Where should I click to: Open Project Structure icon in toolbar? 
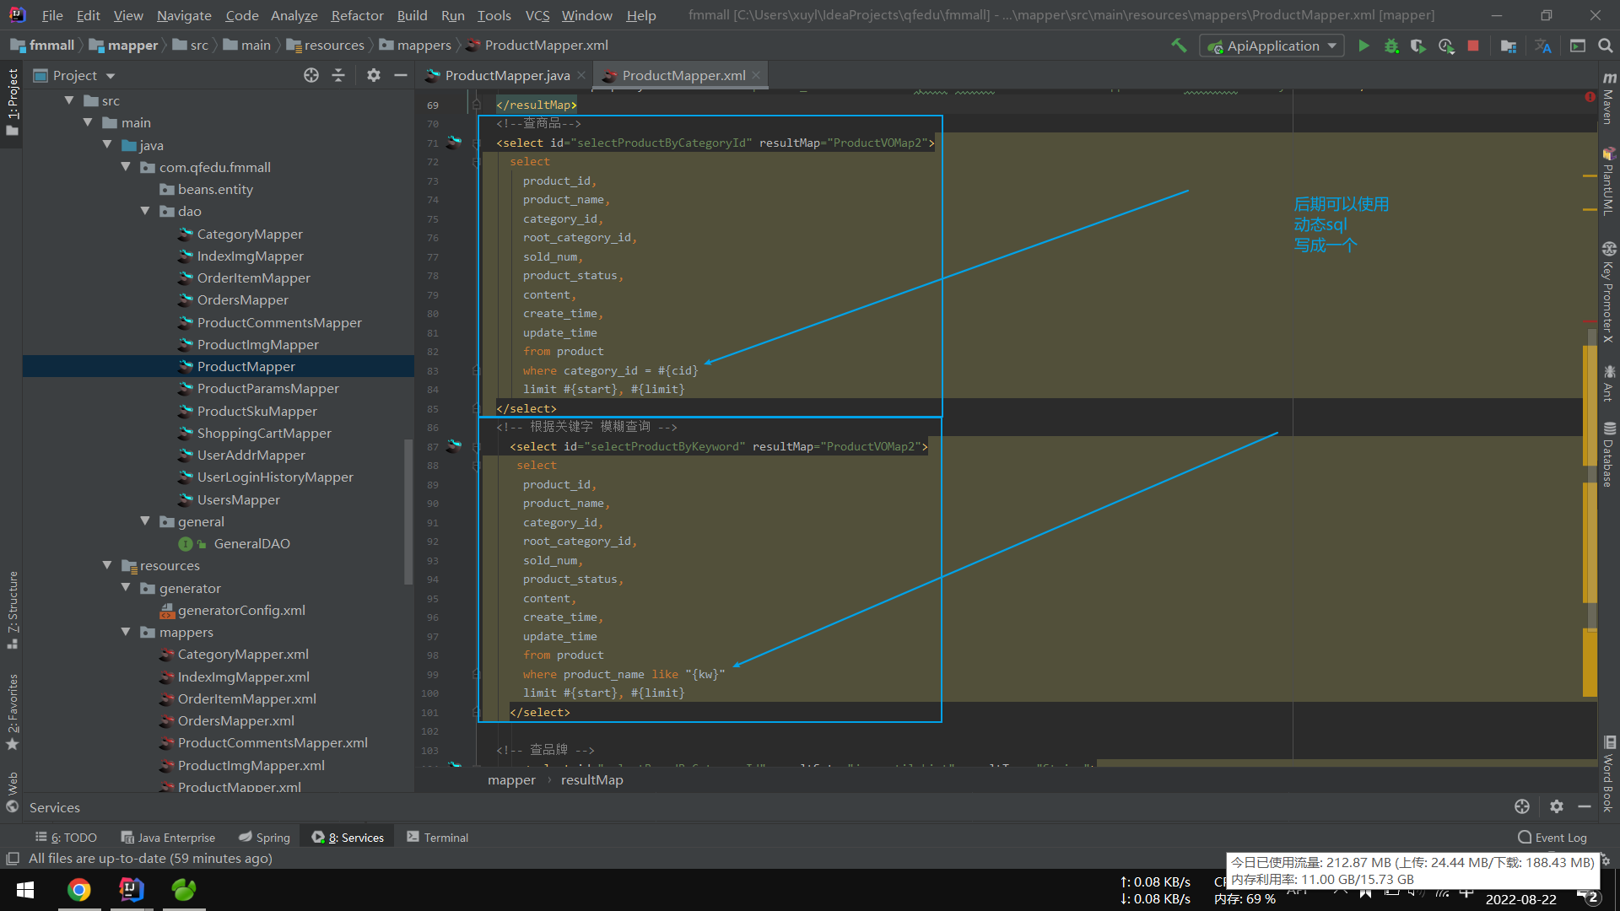click(x=1509, y=46)
